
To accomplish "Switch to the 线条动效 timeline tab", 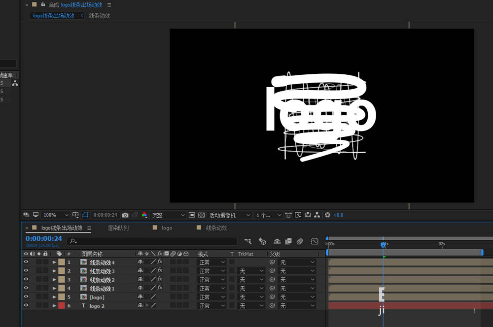I will point(216,228).
